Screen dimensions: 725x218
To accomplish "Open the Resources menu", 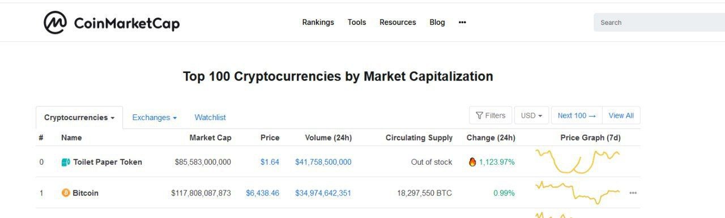I will pyautogui.click(x=398, y=23).
